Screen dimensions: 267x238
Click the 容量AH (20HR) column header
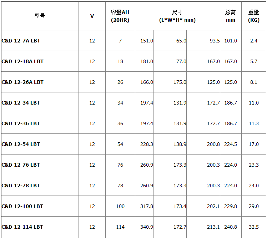pos(120,16)
